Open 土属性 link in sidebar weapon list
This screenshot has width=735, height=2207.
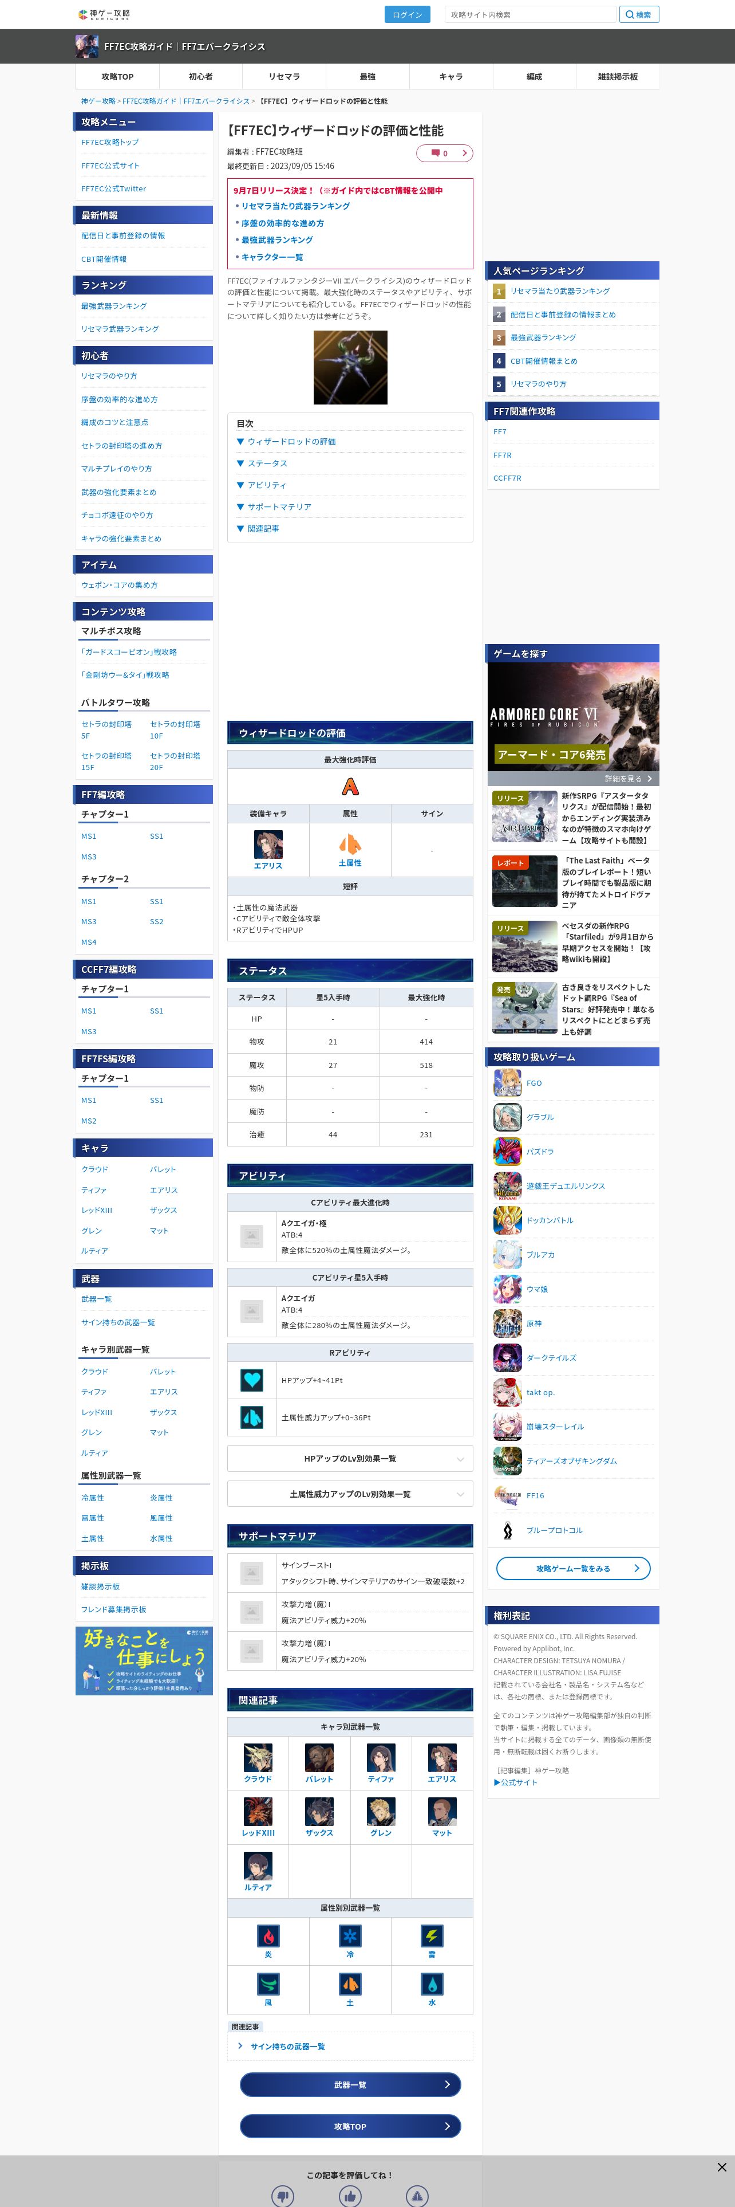point(92,1539)
